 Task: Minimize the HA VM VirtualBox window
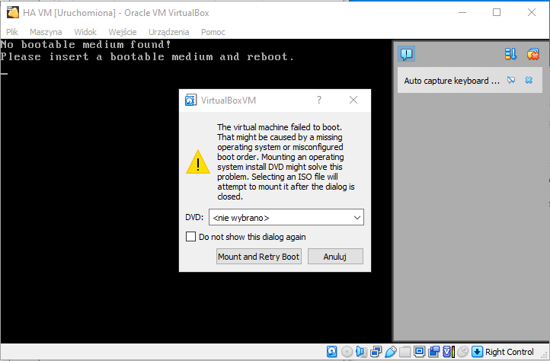[462, 12]
